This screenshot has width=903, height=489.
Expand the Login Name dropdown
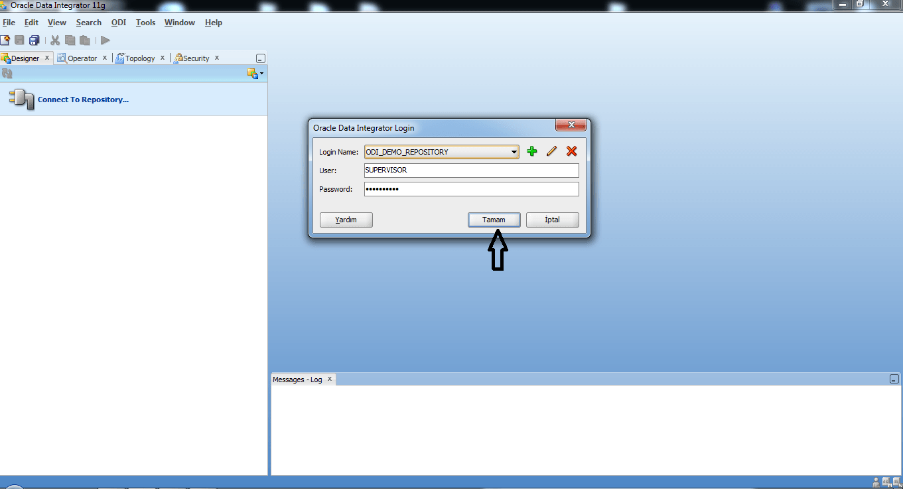515,152
